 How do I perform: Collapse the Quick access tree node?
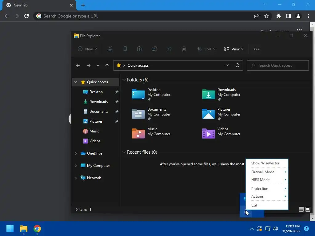point(76,82)
